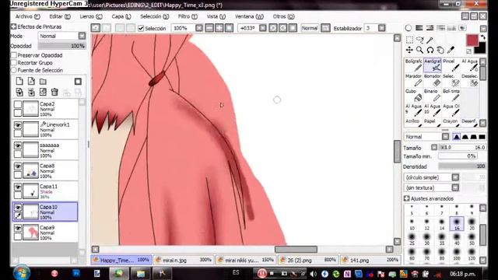Pick the rotate canvas tool
Screen dimensions: 498x280
click(430, 50)
